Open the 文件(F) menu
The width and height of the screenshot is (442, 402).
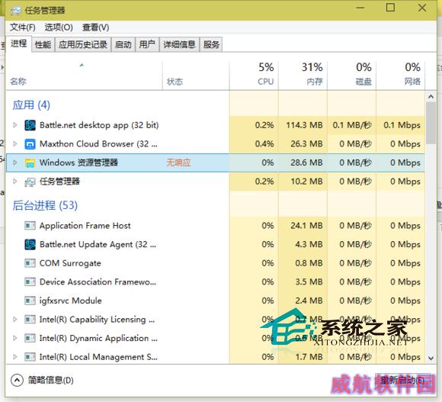[23, 27]
